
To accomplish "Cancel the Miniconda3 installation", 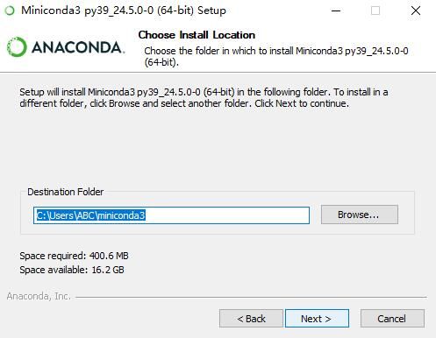I will click(x=392, y=319).
